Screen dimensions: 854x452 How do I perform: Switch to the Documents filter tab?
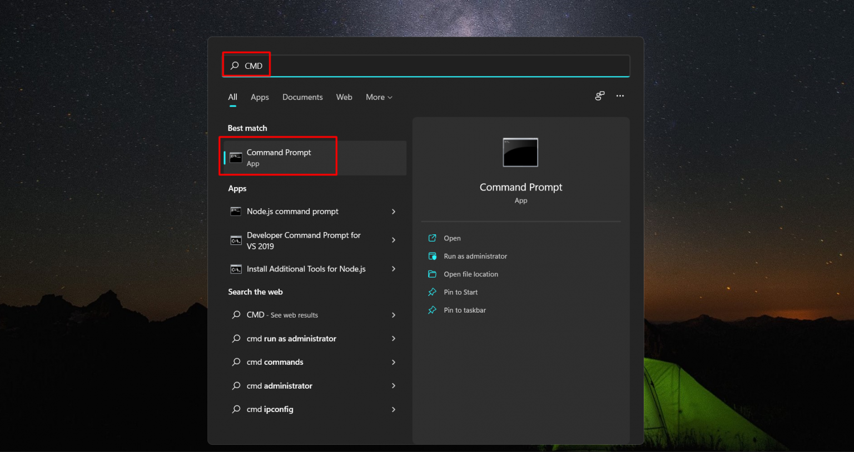pos(302,97)
